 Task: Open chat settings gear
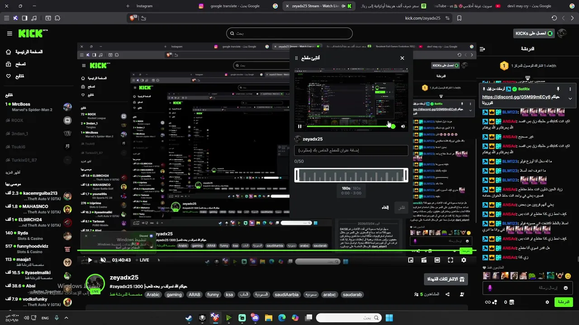pyautogui.click(x=547, y=302)
